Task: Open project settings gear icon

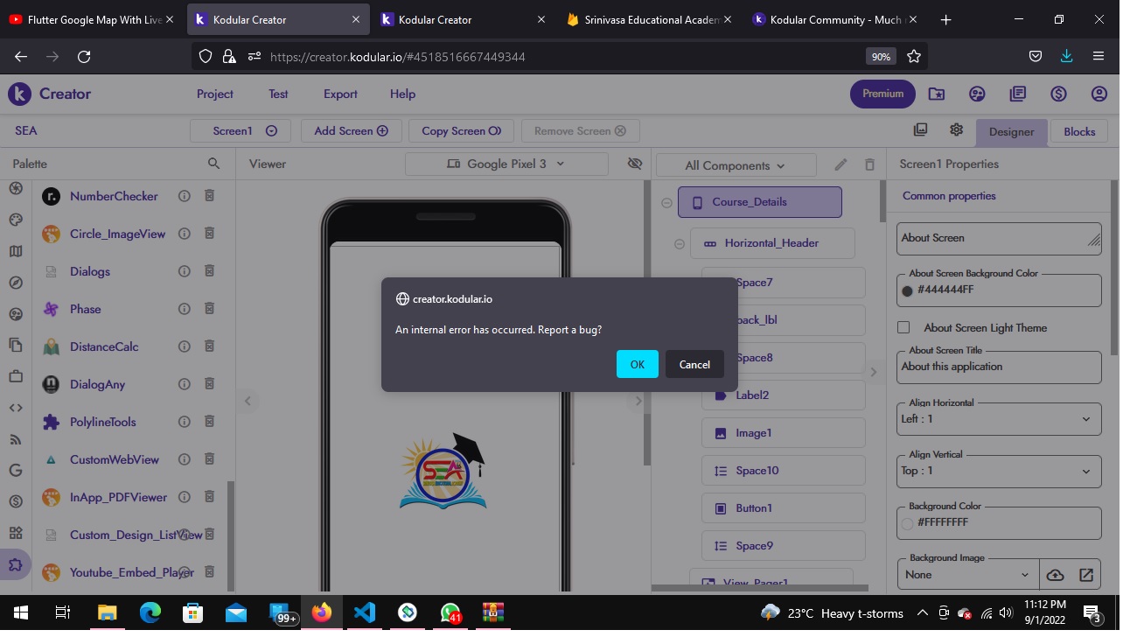Action: click(x=956, y=129)
